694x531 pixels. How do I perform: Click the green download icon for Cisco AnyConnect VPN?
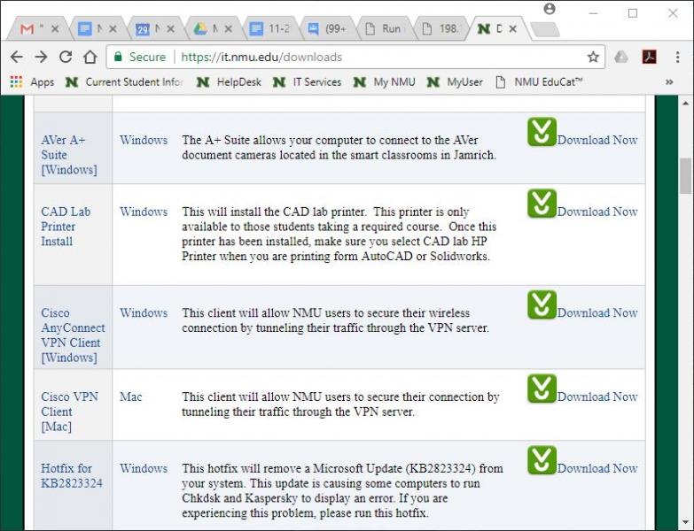(542, 304)
